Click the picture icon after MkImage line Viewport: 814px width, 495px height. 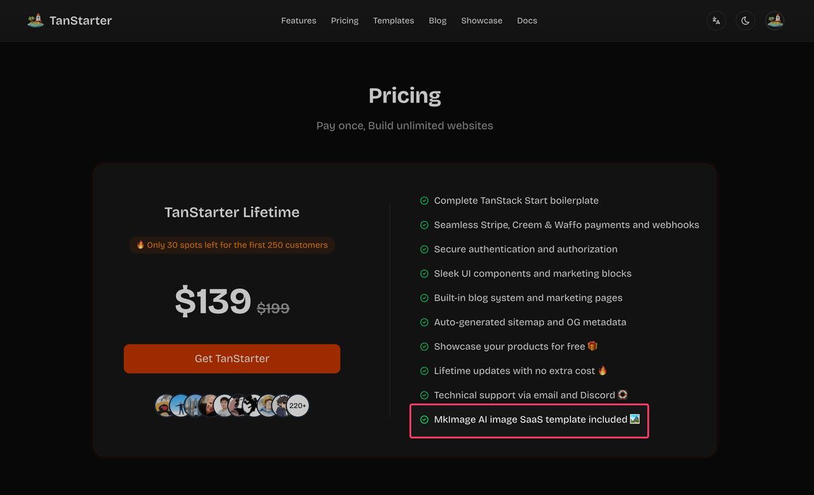635,420
